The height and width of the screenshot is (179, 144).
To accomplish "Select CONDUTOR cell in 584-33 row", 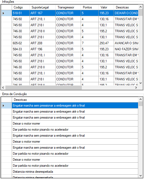I will click(68, 49).
